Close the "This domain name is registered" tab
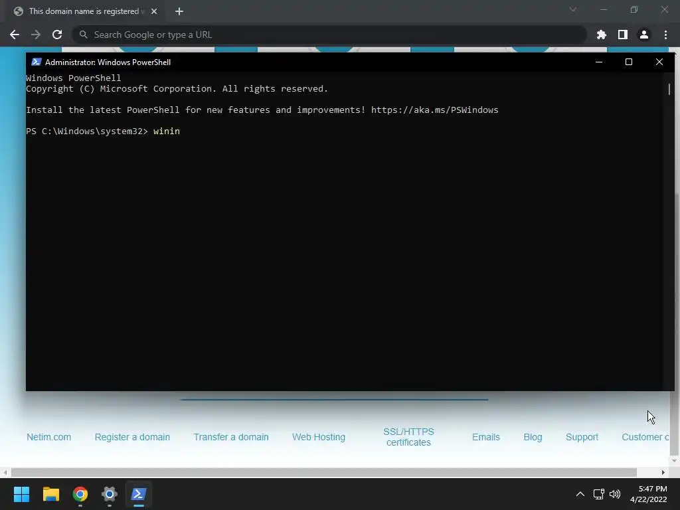The height and width of the screenshot is (510, 680). (154, 11)
